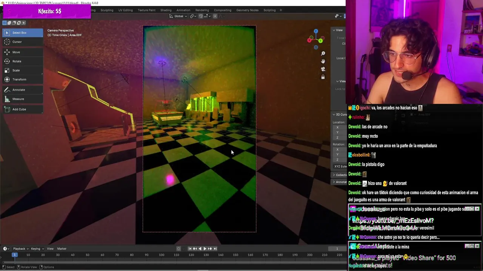Viewport: 483px width, 271px height.
Task: Choose the Move tool
Action: pos(22,52)
